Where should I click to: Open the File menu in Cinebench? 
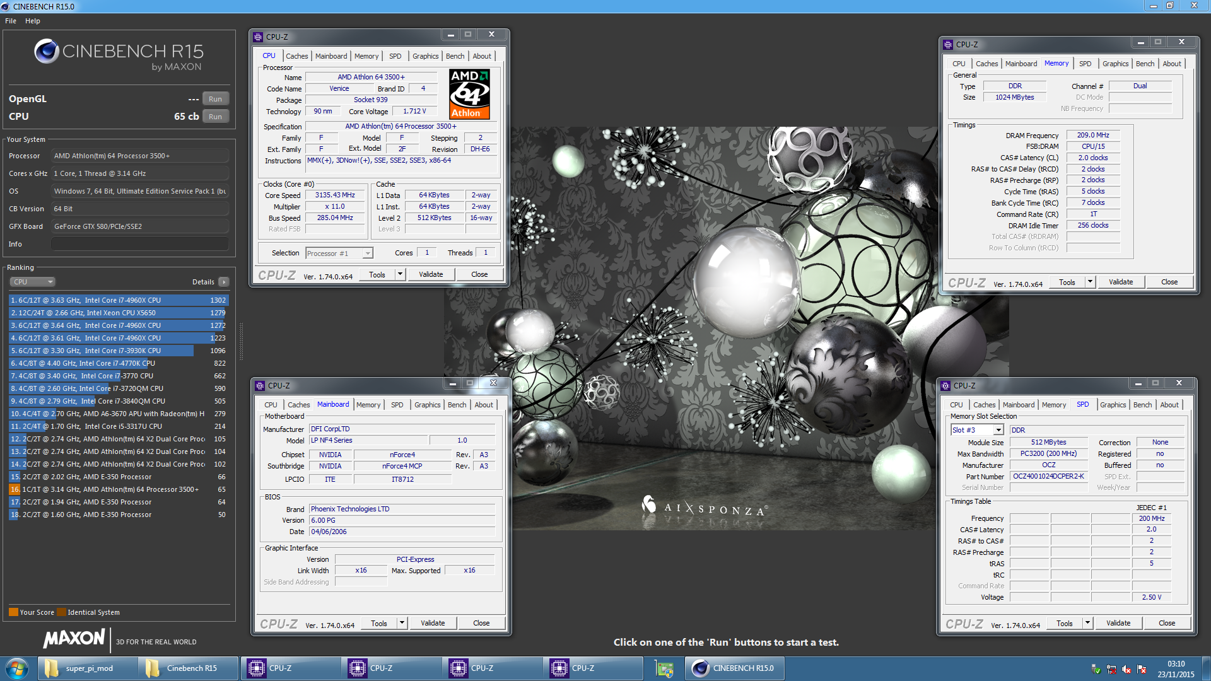(11, 21)
